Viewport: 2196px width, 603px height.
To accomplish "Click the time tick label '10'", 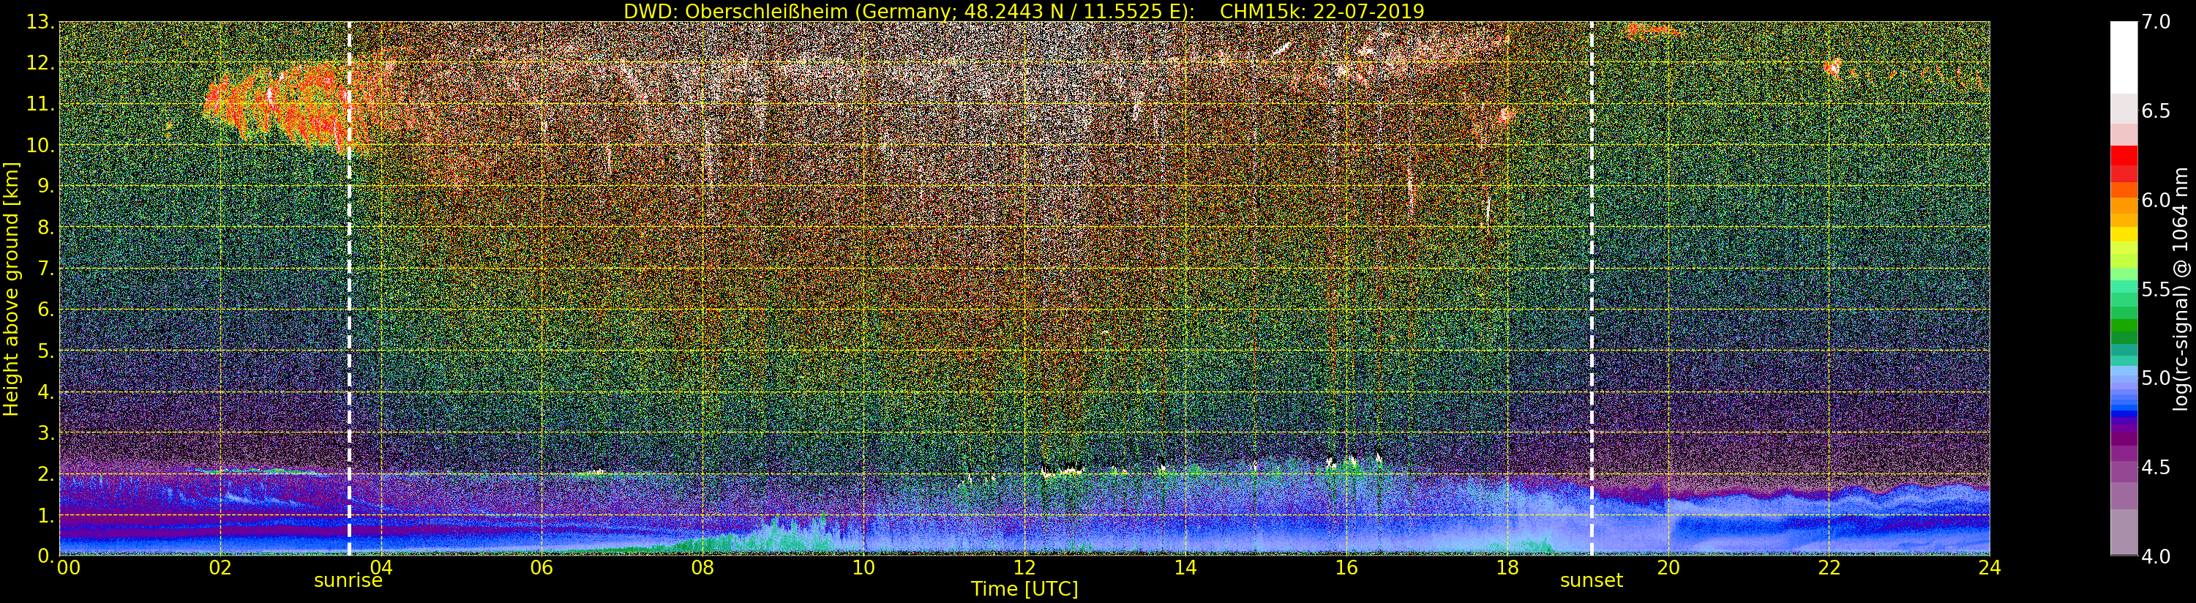I will tap(863, 567).
